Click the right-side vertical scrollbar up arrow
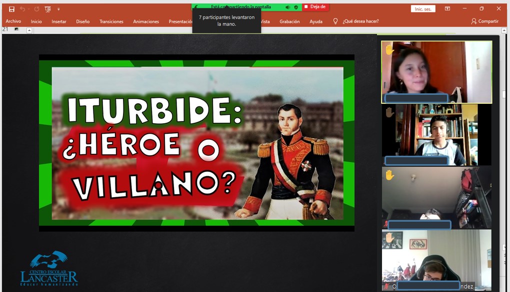The width and height of the screenshot is (510, 292). coord(504,30)
